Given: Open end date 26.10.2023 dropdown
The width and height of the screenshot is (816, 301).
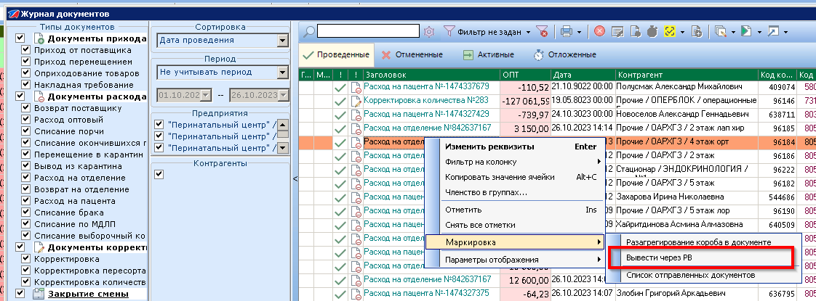Looking at the screenshot, I should (284, 95).
